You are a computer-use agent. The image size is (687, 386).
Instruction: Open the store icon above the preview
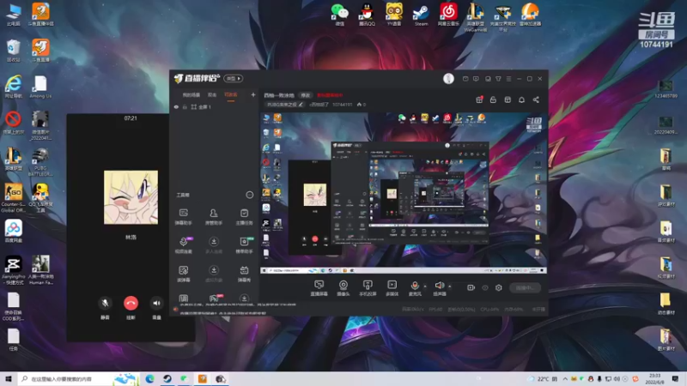click(x=508, y=100)
